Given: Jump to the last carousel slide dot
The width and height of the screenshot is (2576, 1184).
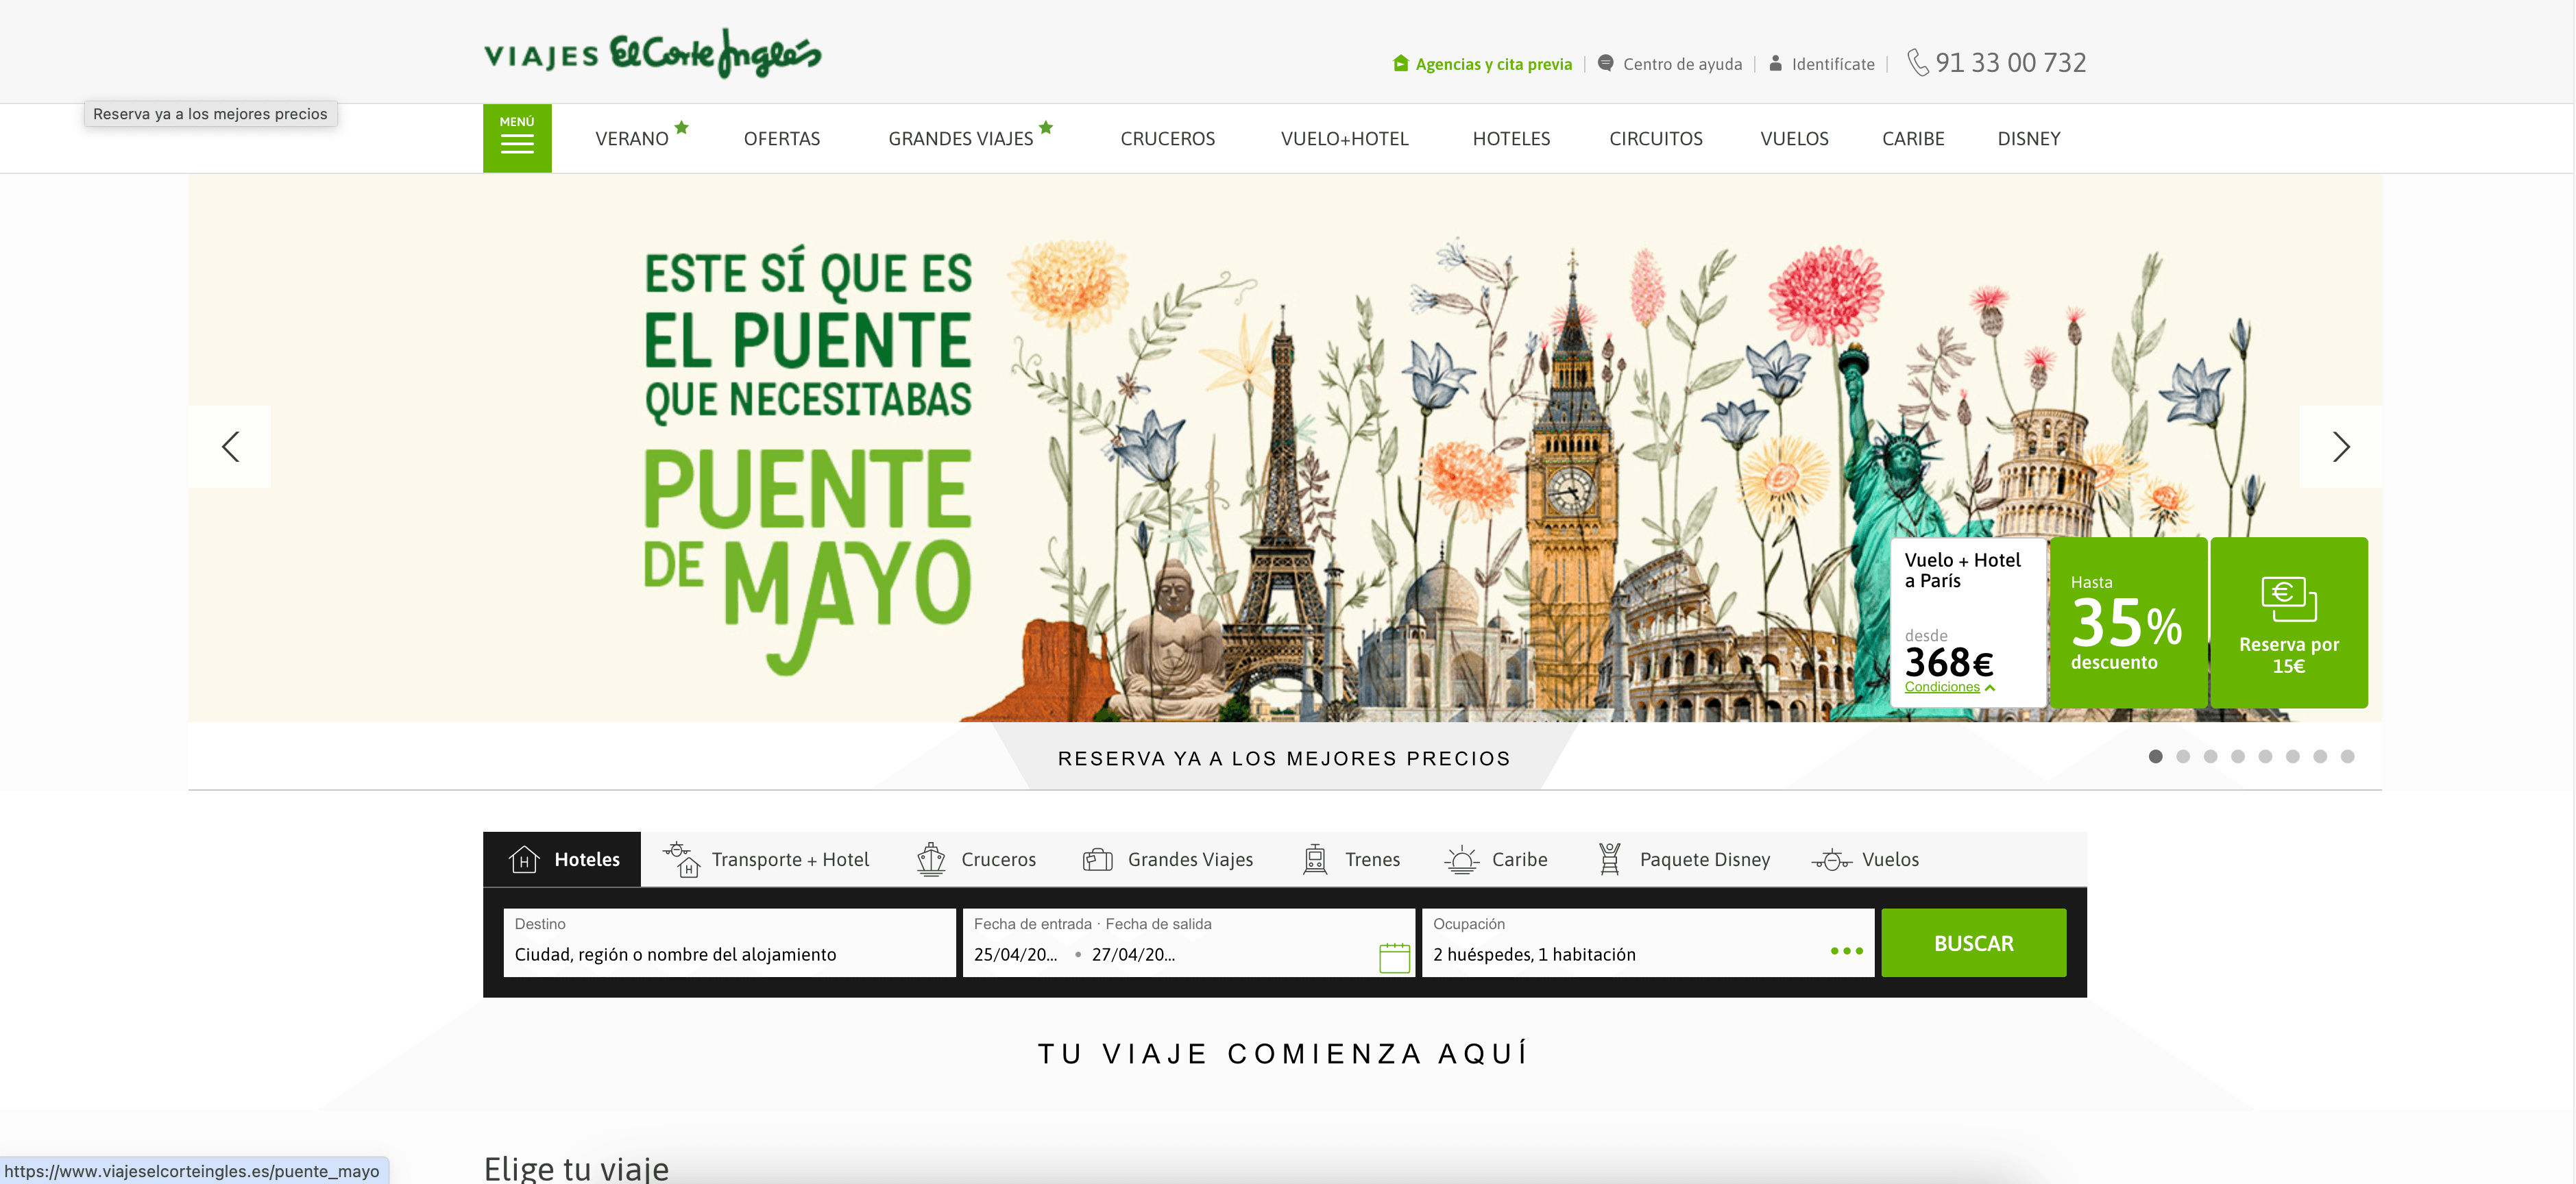Looking at the screenshot, I should 2347,757.
